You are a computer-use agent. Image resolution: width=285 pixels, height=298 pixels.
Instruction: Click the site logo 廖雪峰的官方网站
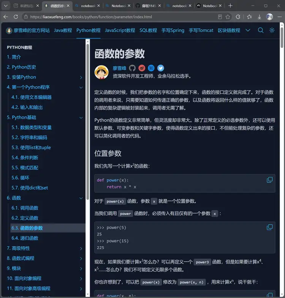click(28, 30)
